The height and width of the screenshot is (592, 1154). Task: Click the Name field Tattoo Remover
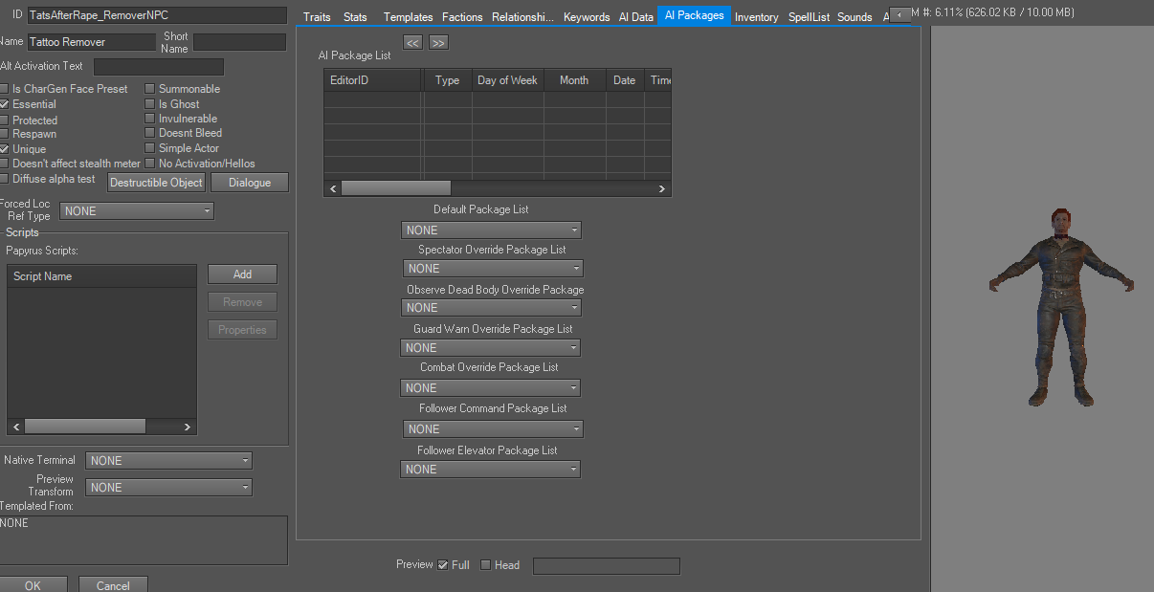91,42
